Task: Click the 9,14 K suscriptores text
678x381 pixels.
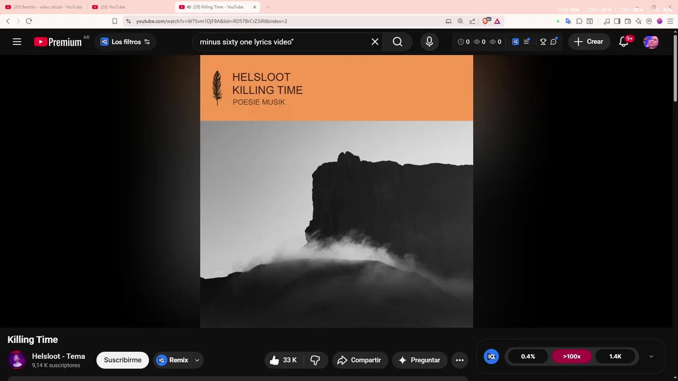Action: [56, 366]
